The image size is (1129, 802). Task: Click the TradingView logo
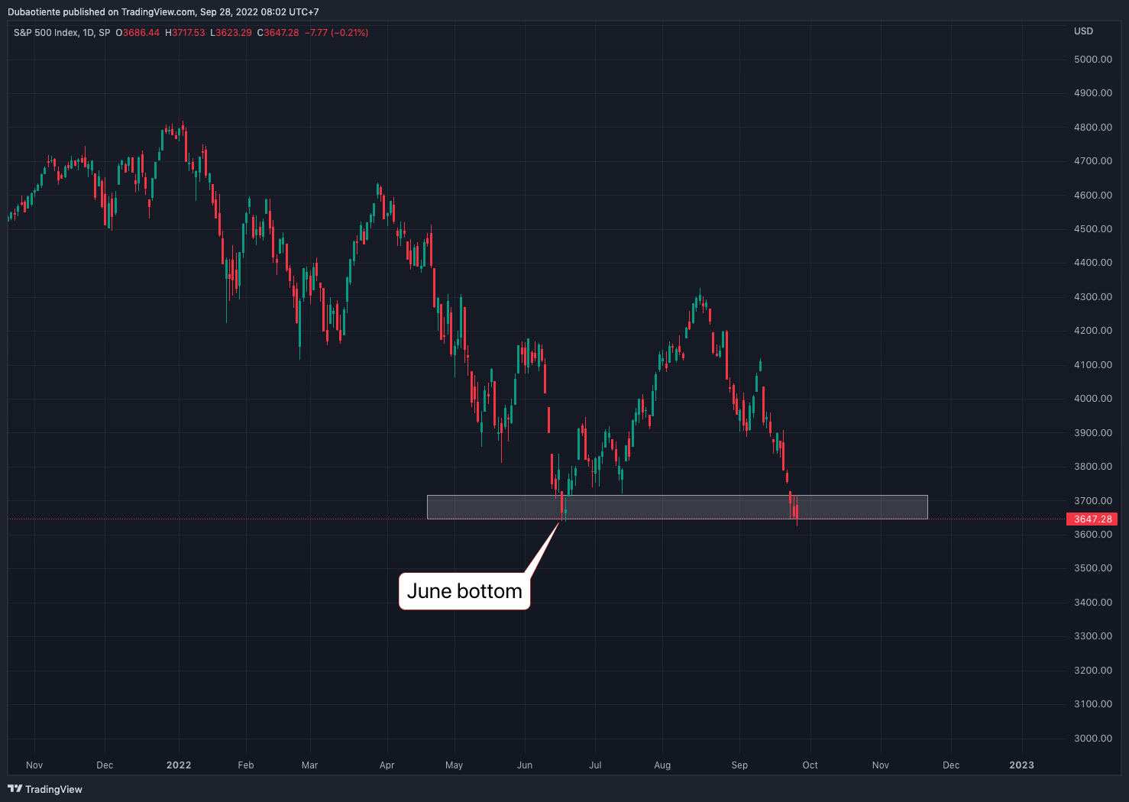click(45, 789)
